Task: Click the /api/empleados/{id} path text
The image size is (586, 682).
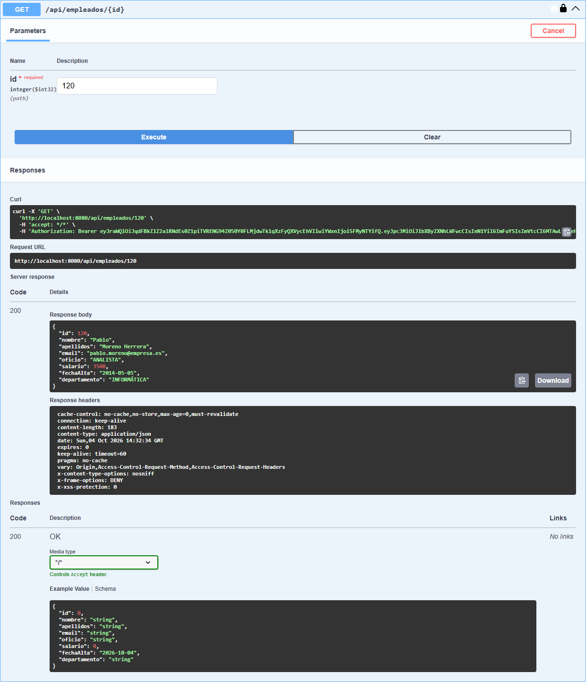Action: point(85,9)
